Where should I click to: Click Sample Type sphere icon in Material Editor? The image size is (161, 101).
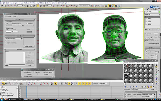point(156,65)
